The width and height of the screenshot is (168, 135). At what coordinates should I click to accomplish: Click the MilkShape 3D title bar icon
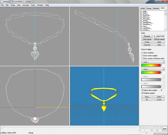(2, 2)
